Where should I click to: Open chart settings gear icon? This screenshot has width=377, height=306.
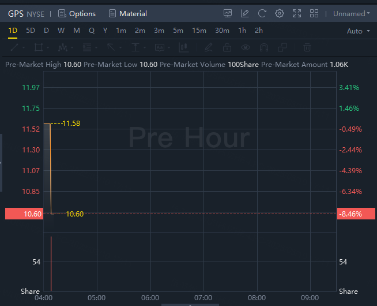click(280, 13)
